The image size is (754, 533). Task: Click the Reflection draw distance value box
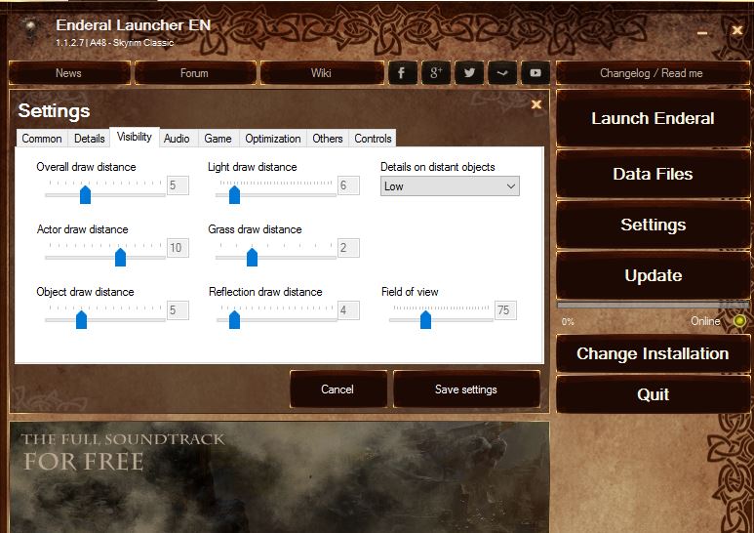[x=348, y=310]
